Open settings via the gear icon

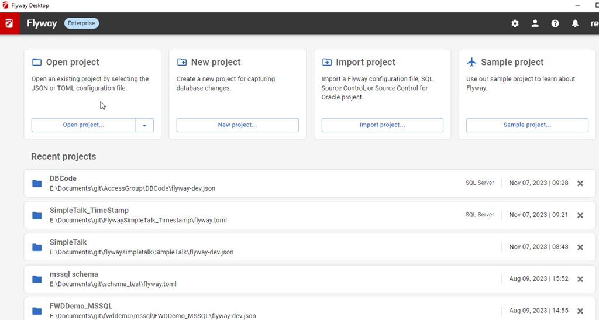pos(515,23)
